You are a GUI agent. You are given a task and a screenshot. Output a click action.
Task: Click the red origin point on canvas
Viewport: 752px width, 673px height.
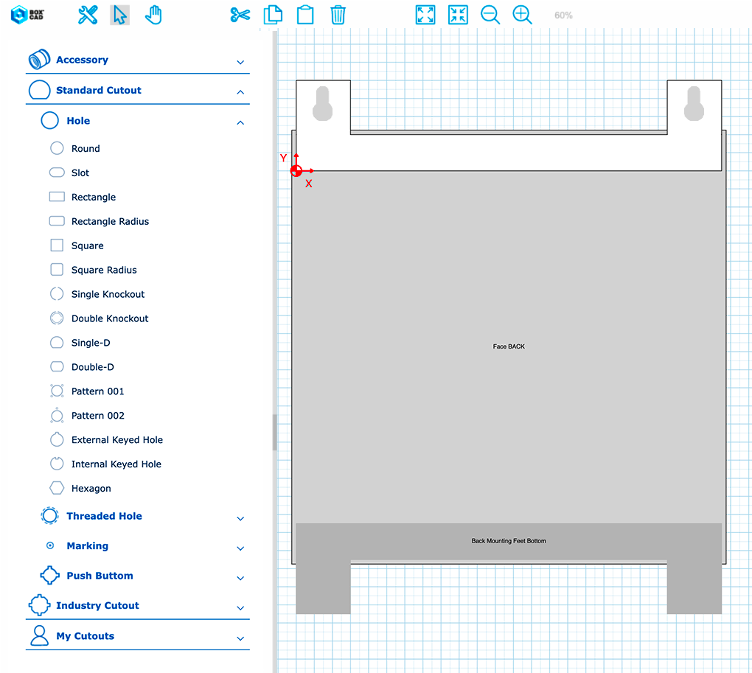point(296,171)
